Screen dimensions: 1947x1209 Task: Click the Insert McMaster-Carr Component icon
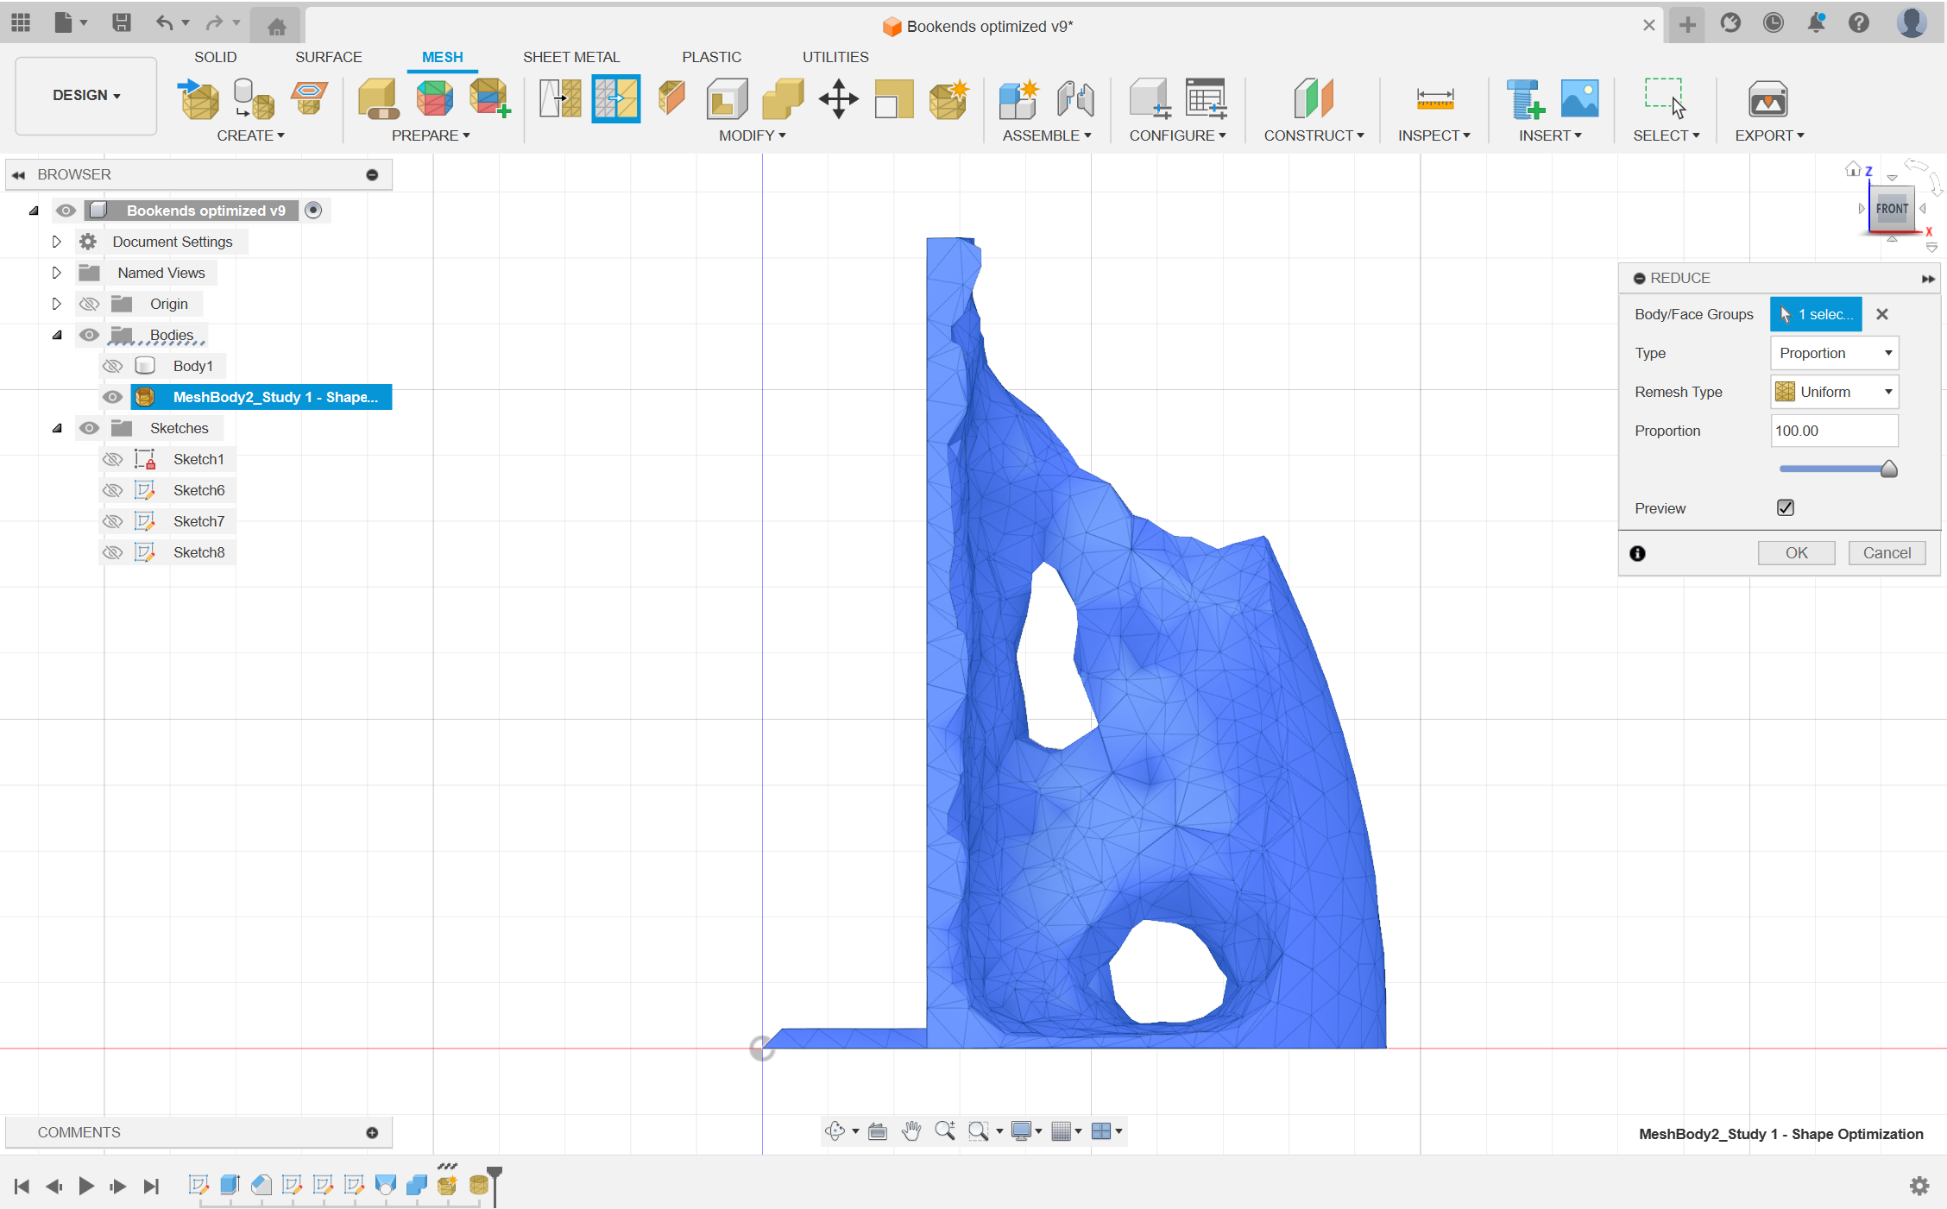point(1524,98)
